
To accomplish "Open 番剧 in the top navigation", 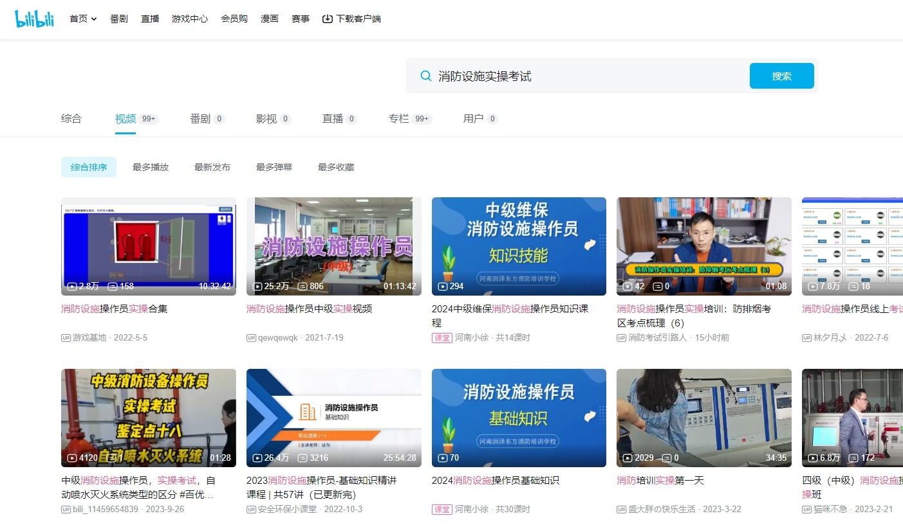I will tap(119, 19).
